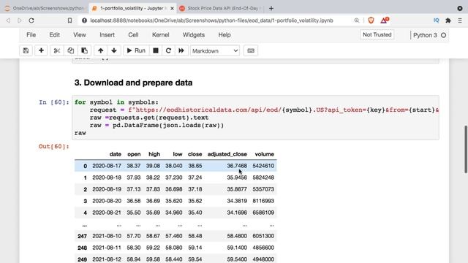Switch to the OneDrive/ab/Screenshows tab

pyautogui.click(x=45, y=8)
